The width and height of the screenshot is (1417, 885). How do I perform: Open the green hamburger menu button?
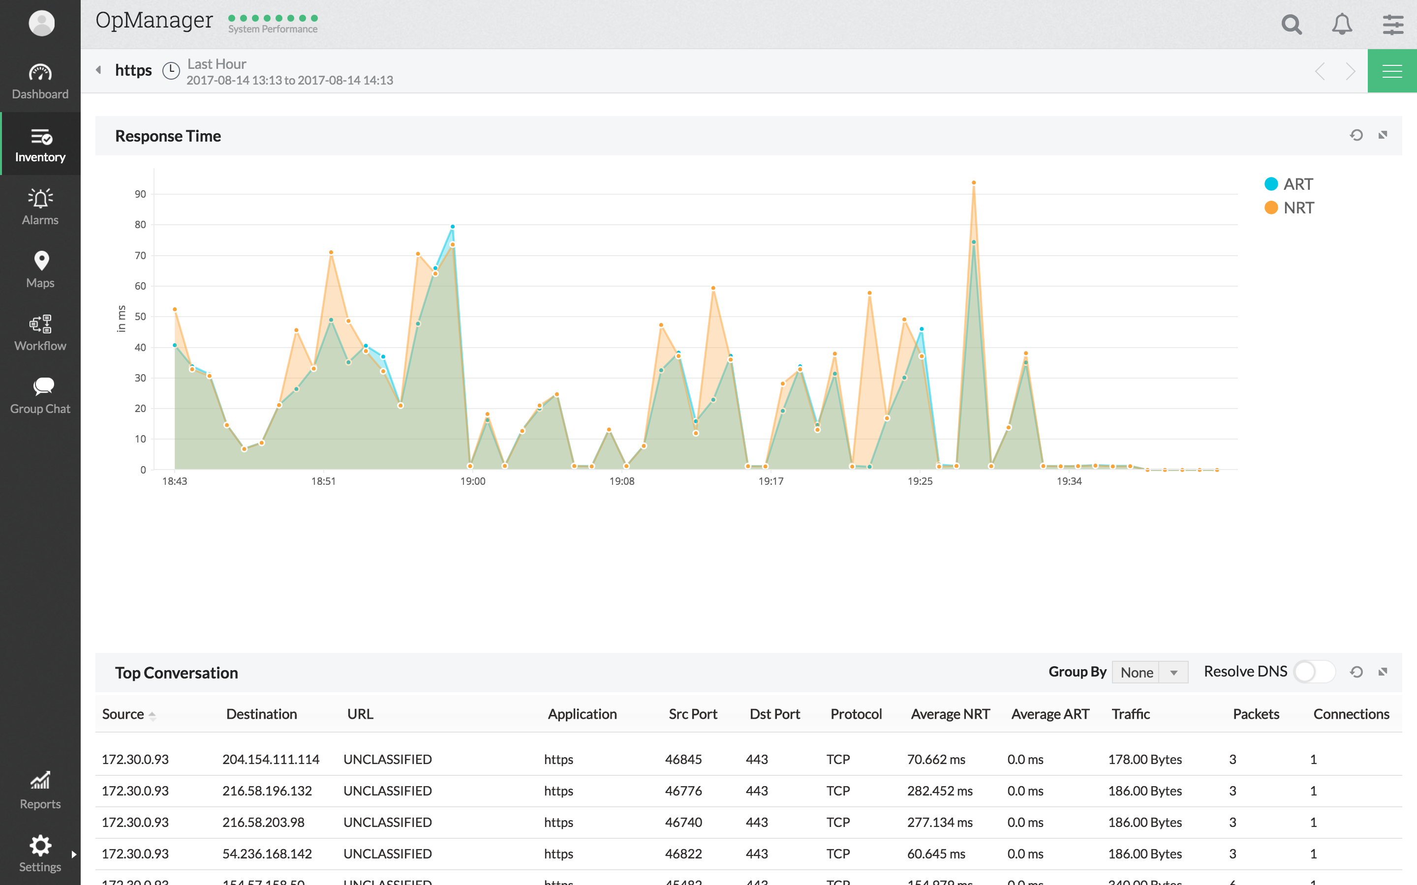pos(1392,71)
